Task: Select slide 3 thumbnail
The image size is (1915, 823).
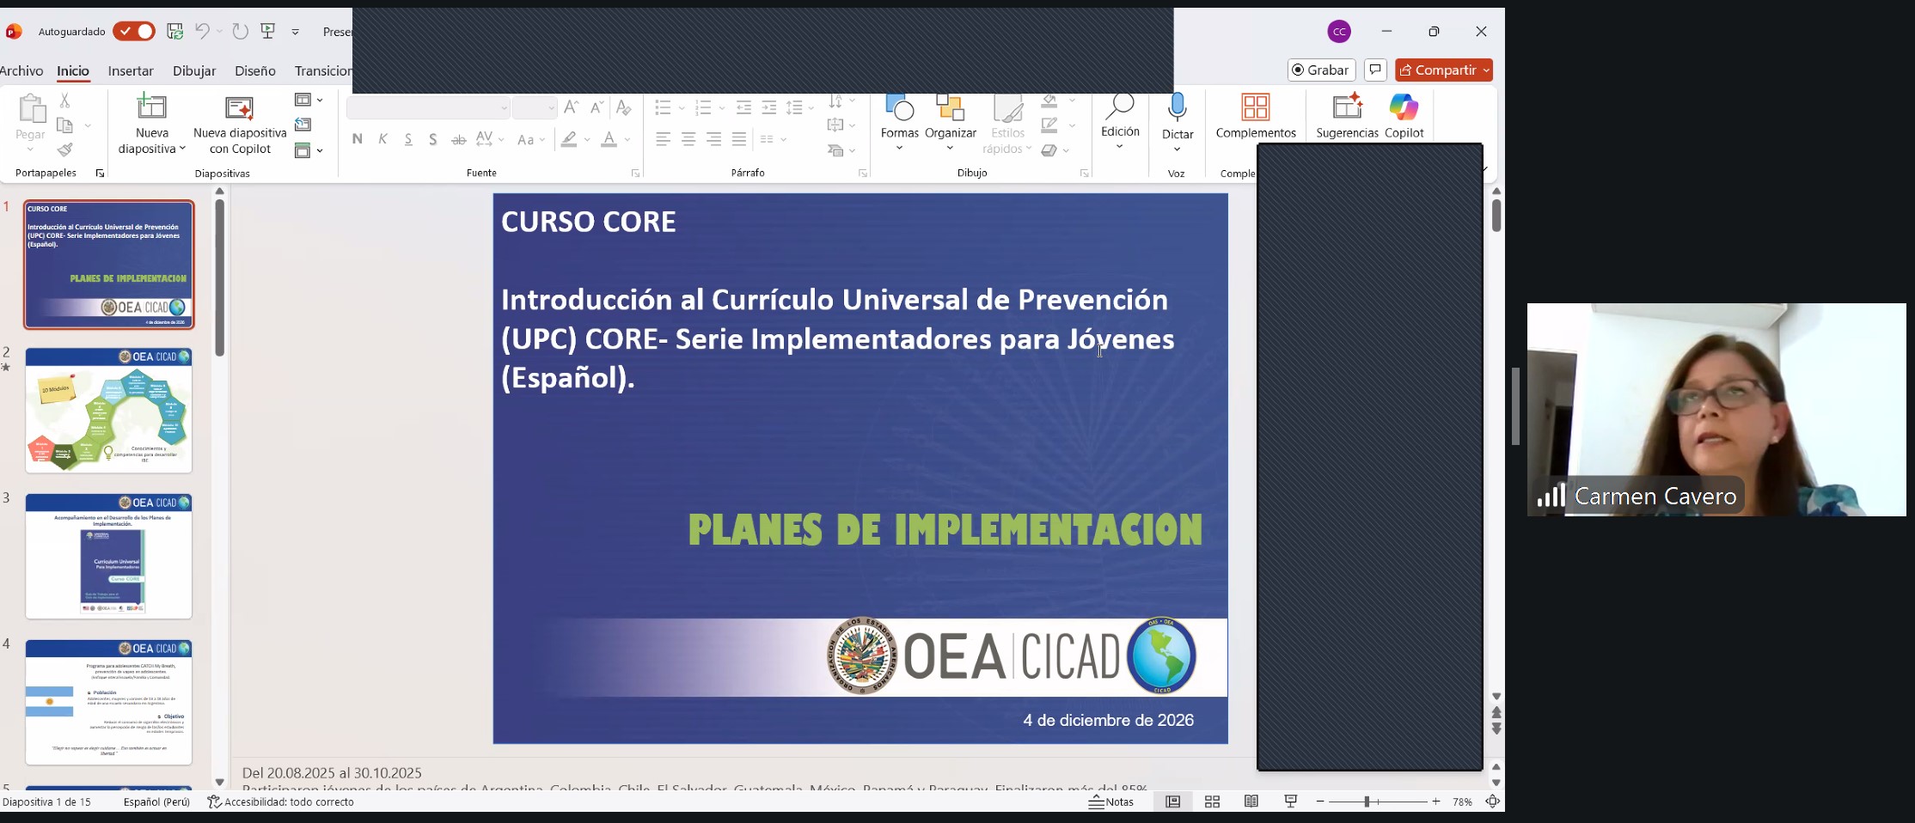Action: 109,556
